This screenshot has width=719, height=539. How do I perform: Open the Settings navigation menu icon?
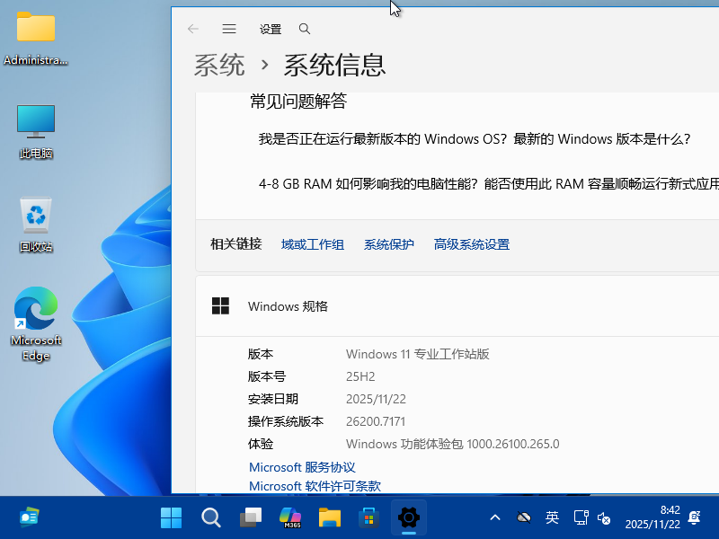coord(228,29)
